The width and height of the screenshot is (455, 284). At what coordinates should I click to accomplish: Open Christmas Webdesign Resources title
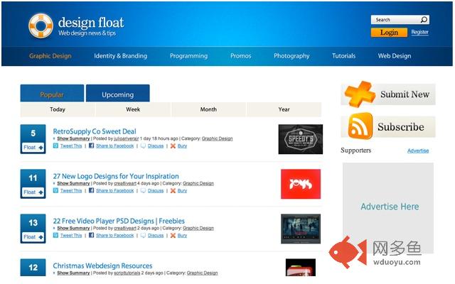[x=102, y=266]
